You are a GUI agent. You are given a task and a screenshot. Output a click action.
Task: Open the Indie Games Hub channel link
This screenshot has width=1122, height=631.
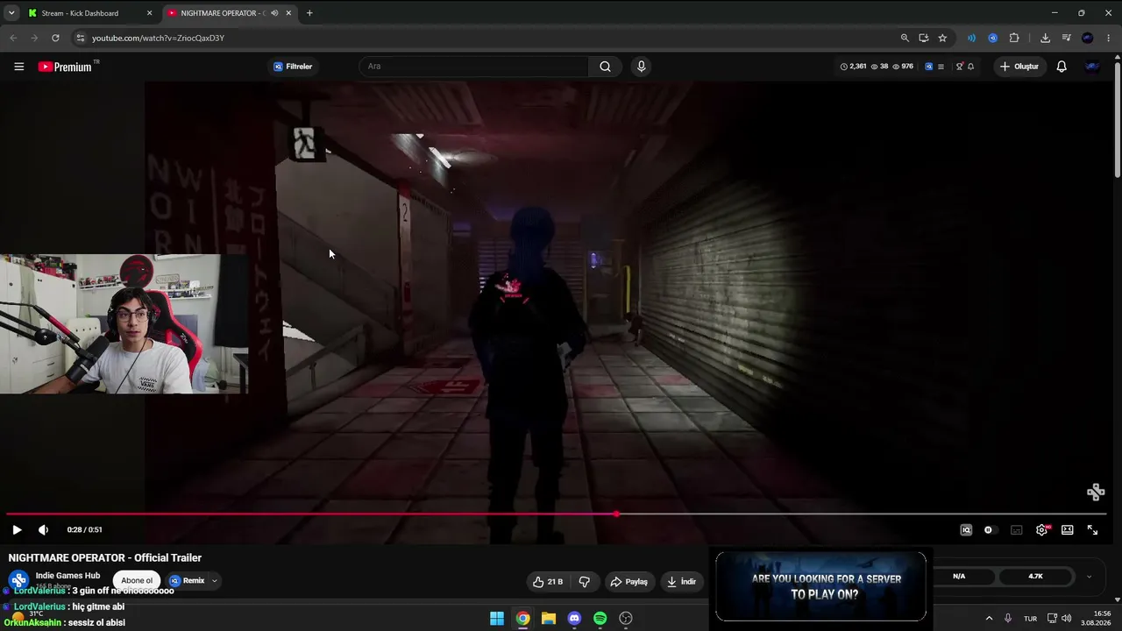coord(67,576)
